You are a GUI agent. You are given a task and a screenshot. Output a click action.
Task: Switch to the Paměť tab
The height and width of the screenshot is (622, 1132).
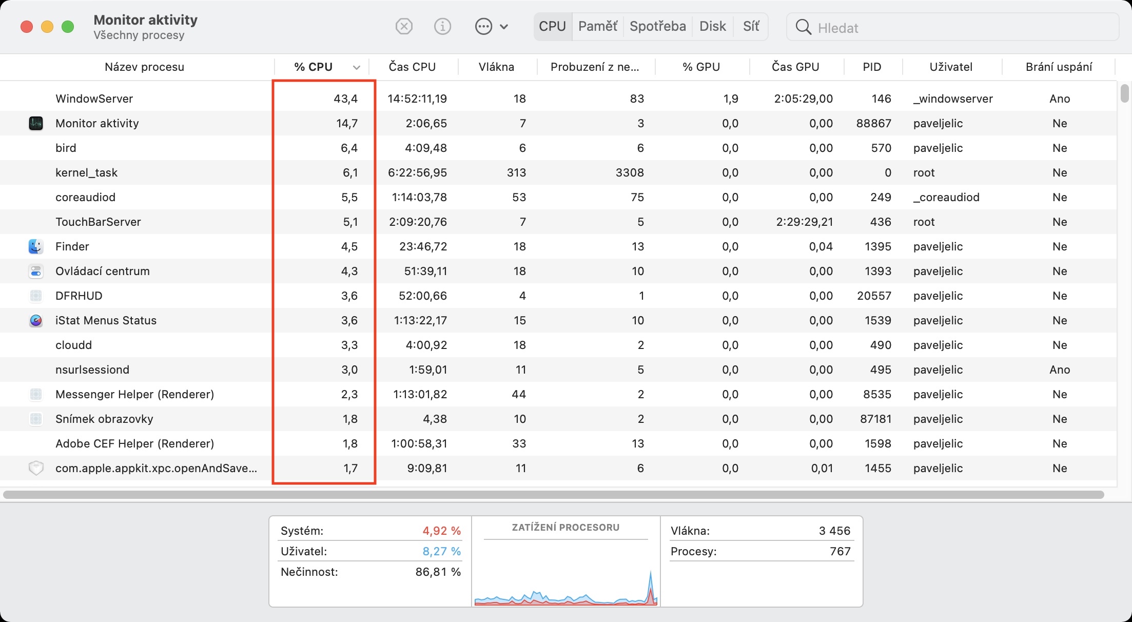point(597,26)
